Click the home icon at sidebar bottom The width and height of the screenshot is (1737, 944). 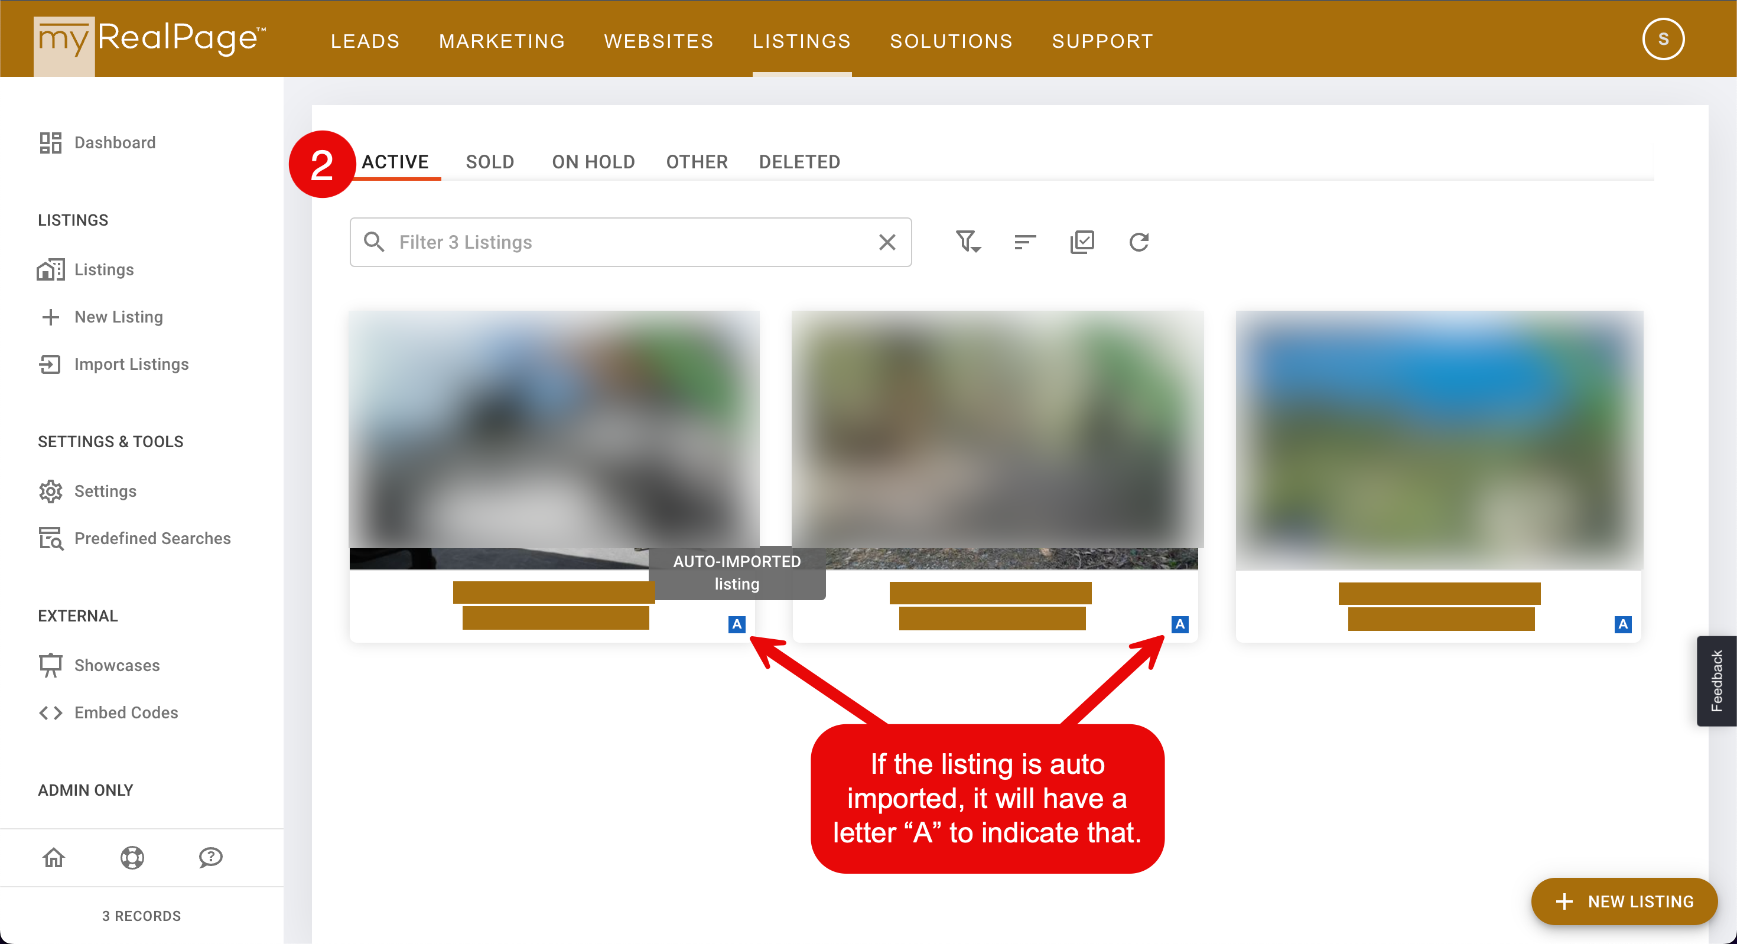pyautogui.click(x=54, y=858)
